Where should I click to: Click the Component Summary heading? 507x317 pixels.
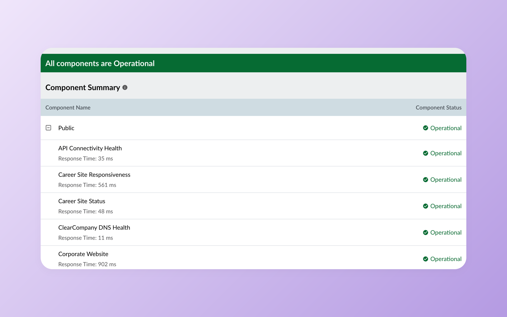[x=83, y=87]
